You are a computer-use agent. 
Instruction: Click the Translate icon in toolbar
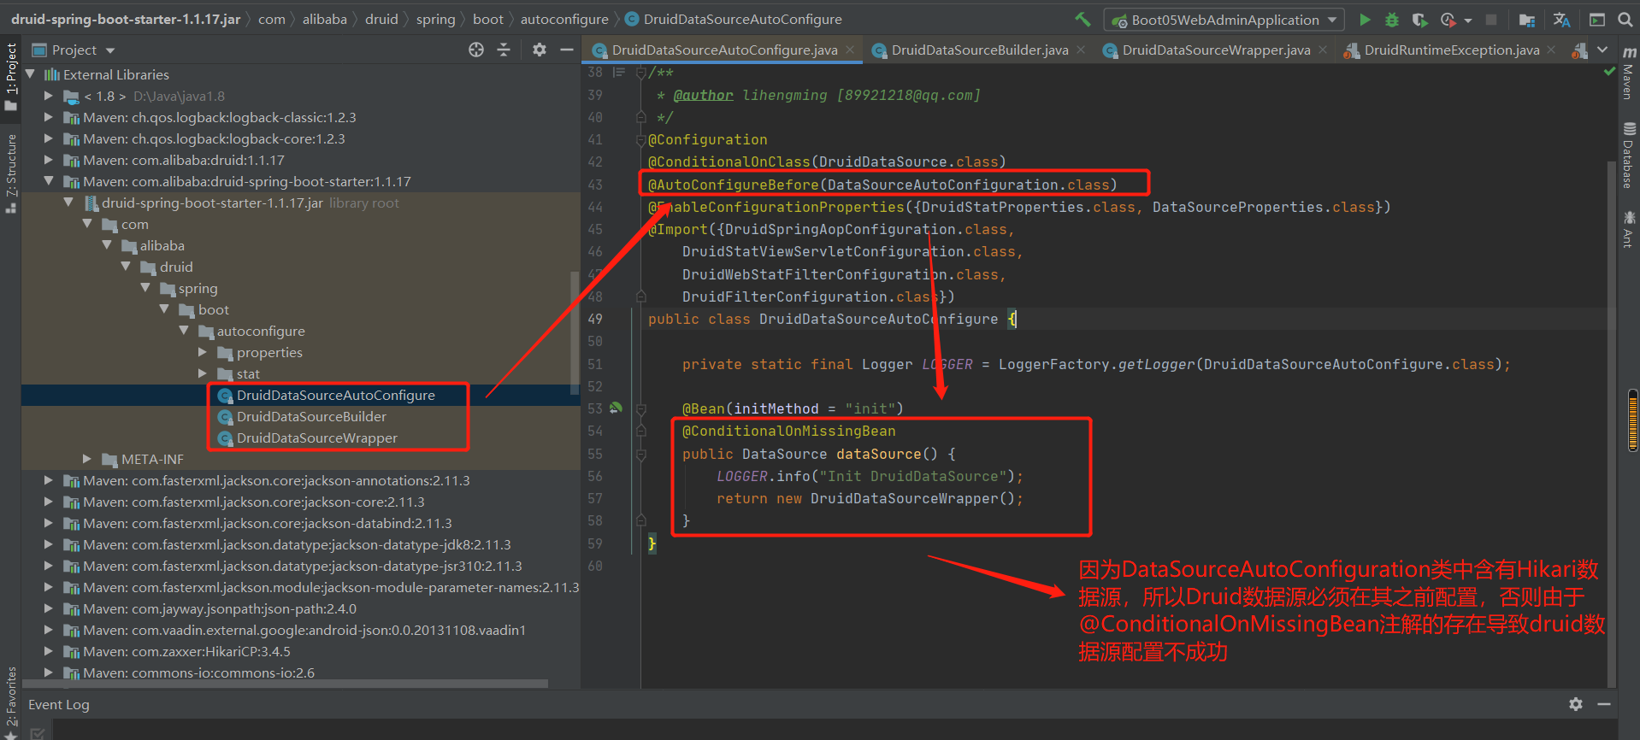coord(1561,19)
